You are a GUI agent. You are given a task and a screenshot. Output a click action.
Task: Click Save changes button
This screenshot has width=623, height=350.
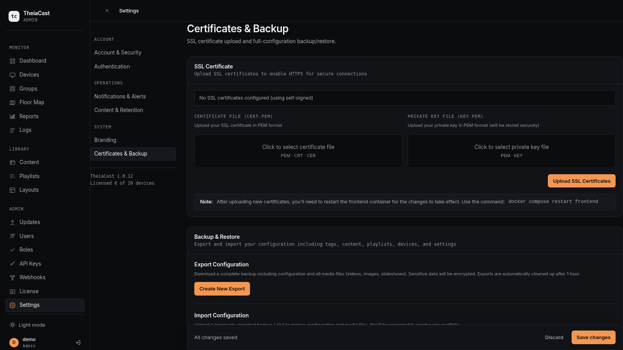[593, 338]
